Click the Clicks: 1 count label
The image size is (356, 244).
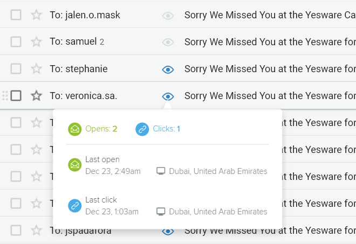pos(167,129)
